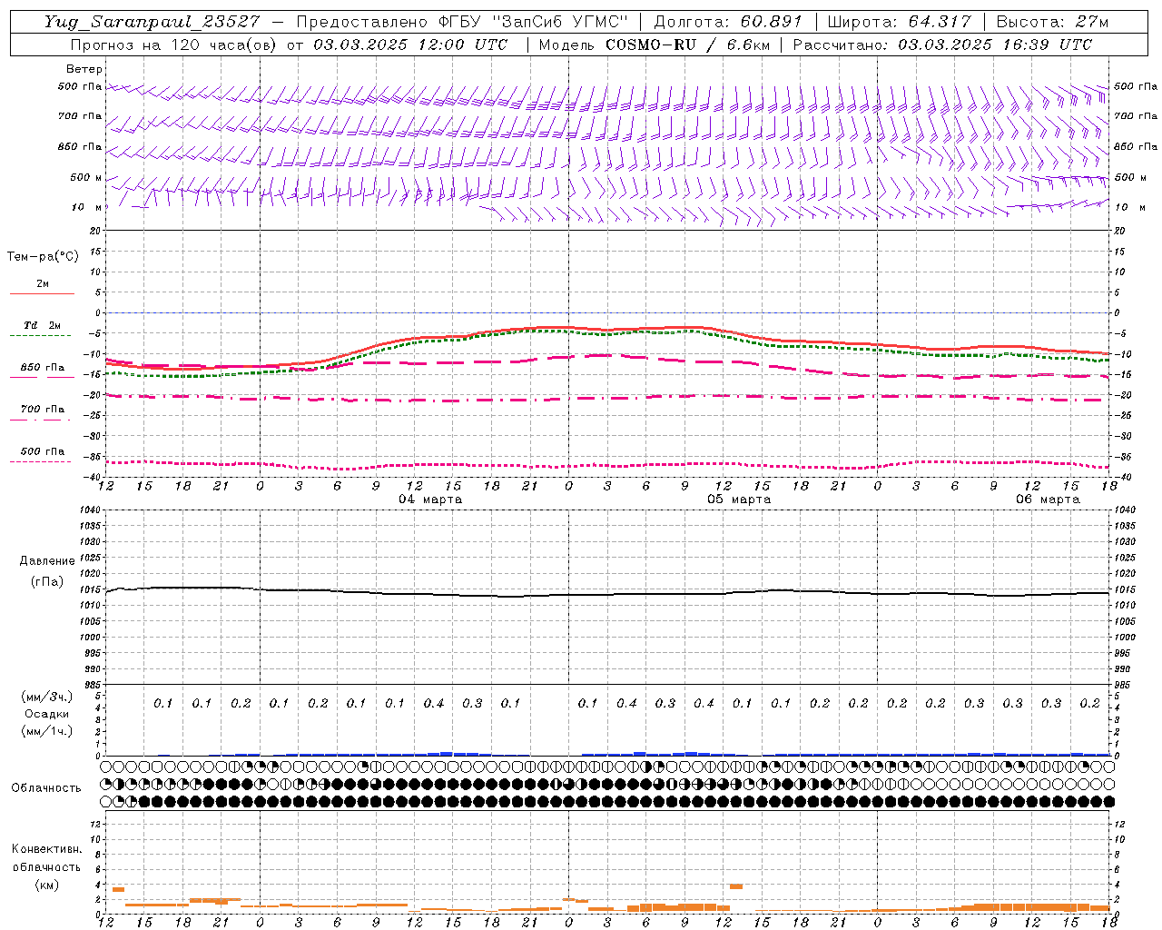Click the Высота: 27м elevation text
This screenshot has height=930, width=1162.
click(1052, 22)
